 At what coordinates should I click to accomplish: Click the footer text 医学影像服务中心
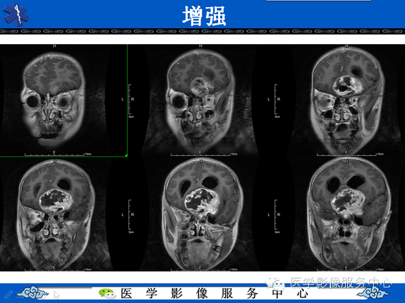tap(215, 293)
